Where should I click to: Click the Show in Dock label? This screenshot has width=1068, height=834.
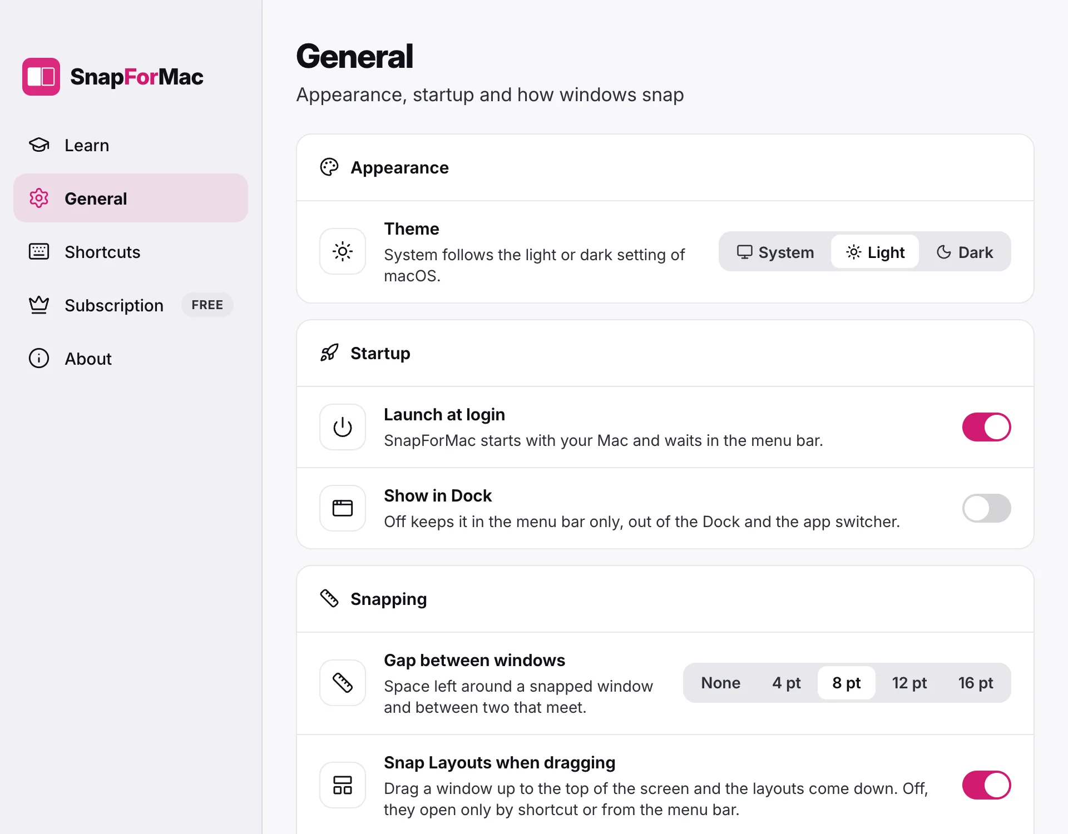tap(438, 495)
